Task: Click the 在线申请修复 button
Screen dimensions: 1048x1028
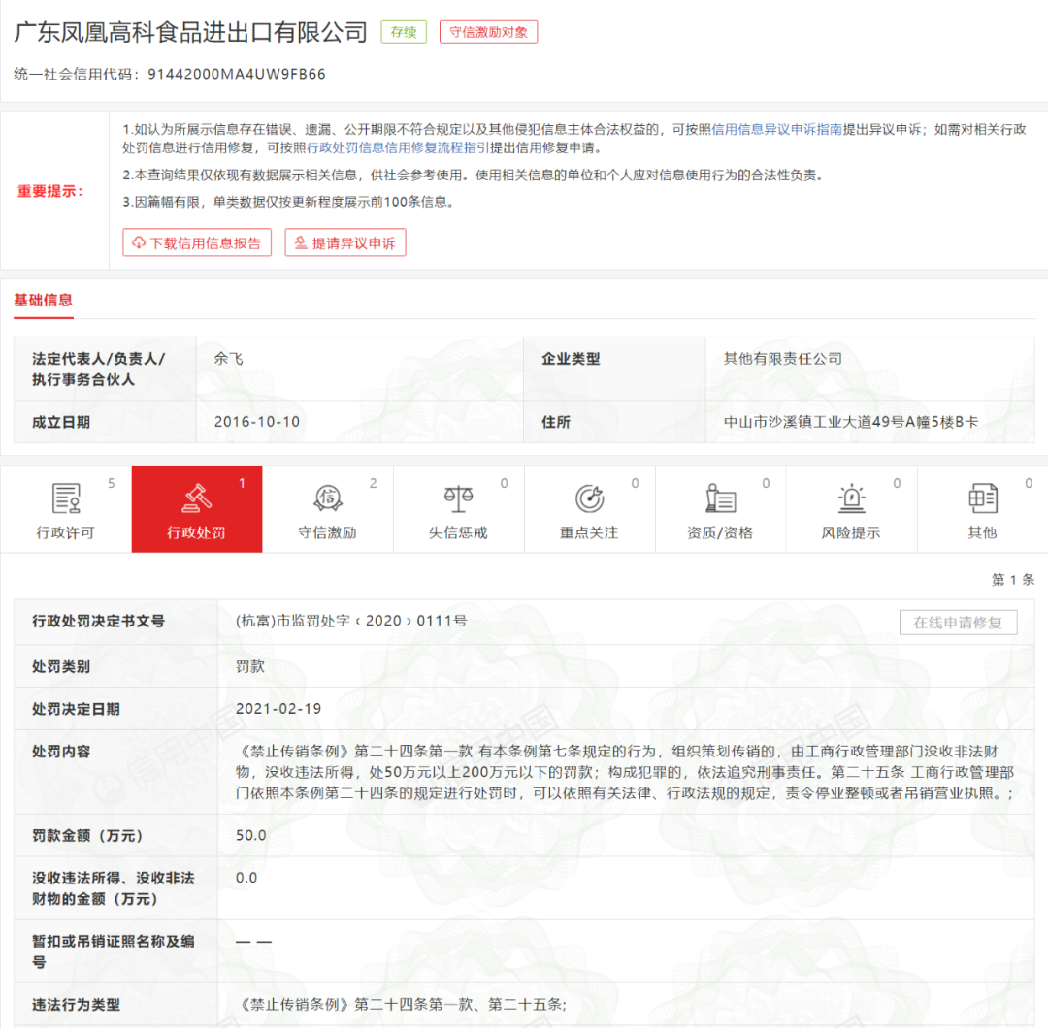Action: [x=959, y=622]
